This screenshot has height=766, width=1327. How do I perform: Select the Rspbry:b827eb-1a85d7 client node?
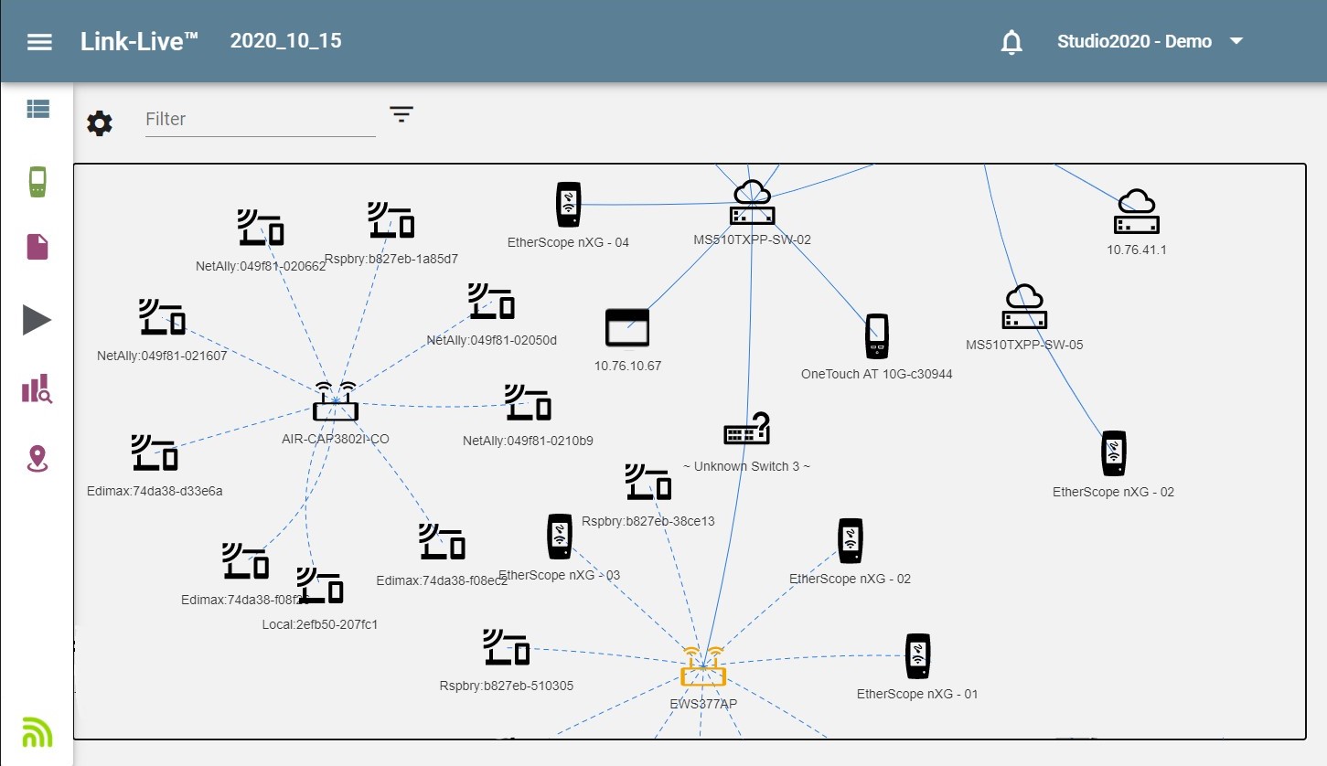[x=391, y=221]
